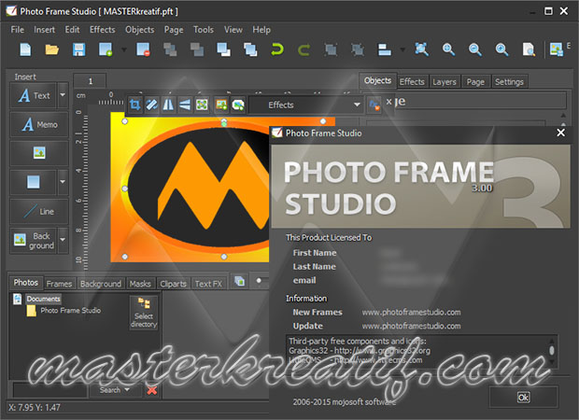This screenshot has height=420, width=579.
Task: Click the refresh photos icon beside Text FX tab
Action: coord(240,281)
